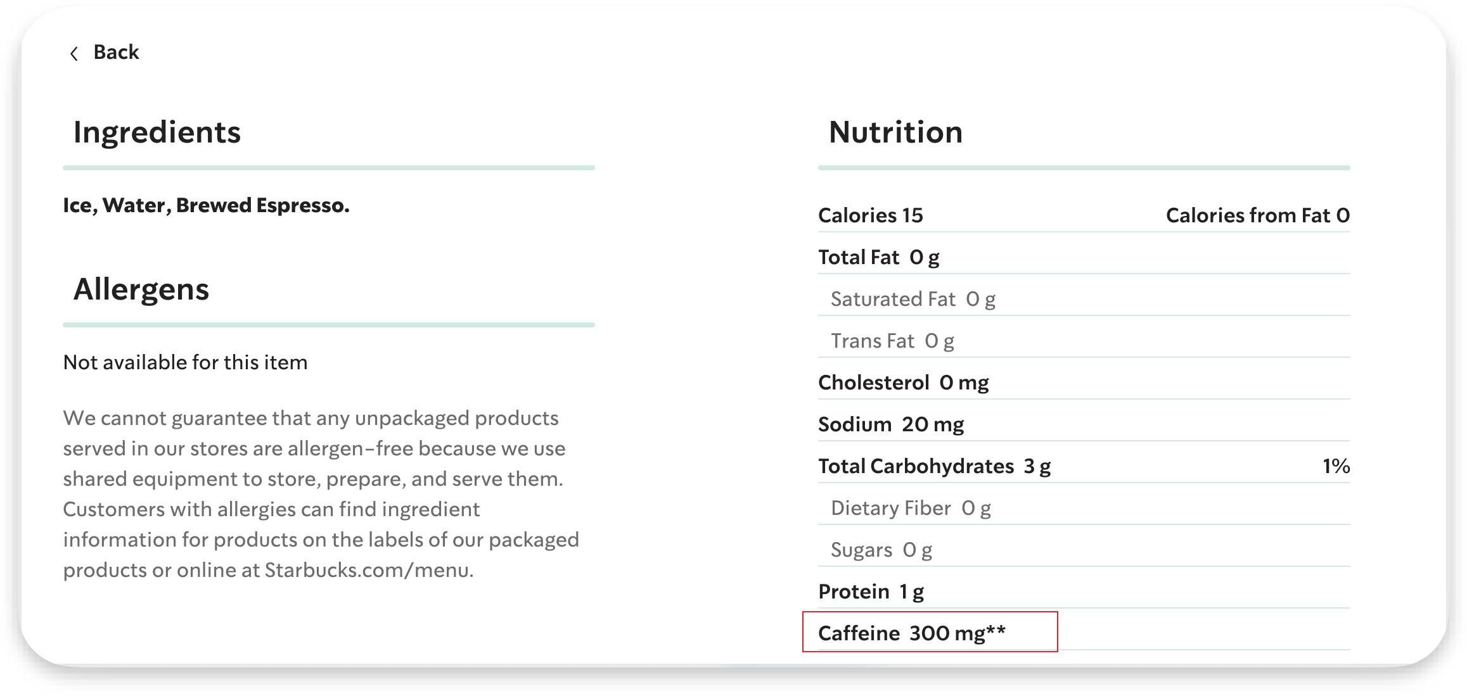Select the Calories 15 entry
The width and height of the screenshot is (1467, 696).
coord(870,215)
